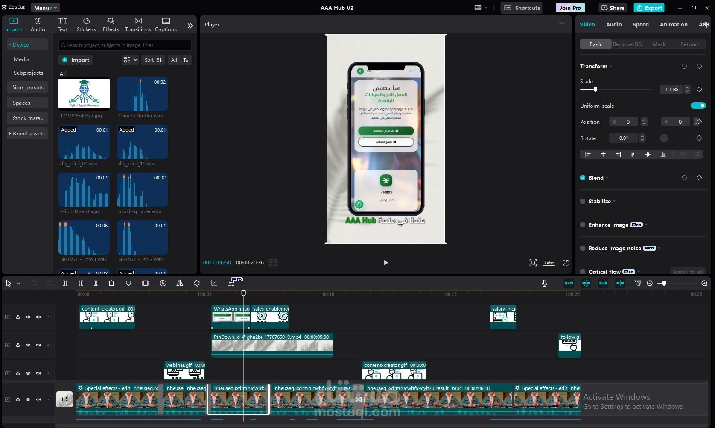Expand more panel tabs with double chevron
The height and width of the screenshot is (428, 715).
(190, 26)
